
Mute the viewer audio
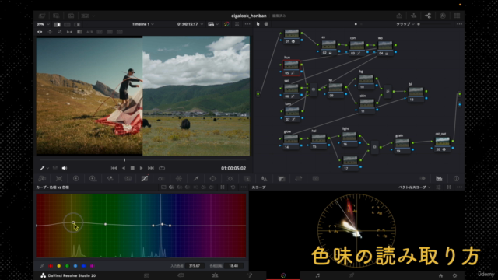[x=65, y=168]
